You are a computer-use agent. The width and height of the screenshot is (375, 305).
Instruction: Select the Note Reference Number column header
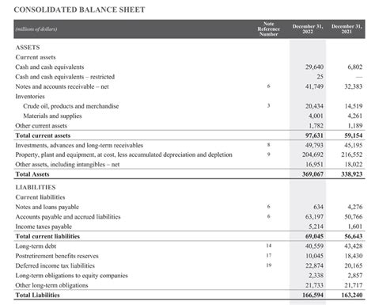tap(268, 29)
